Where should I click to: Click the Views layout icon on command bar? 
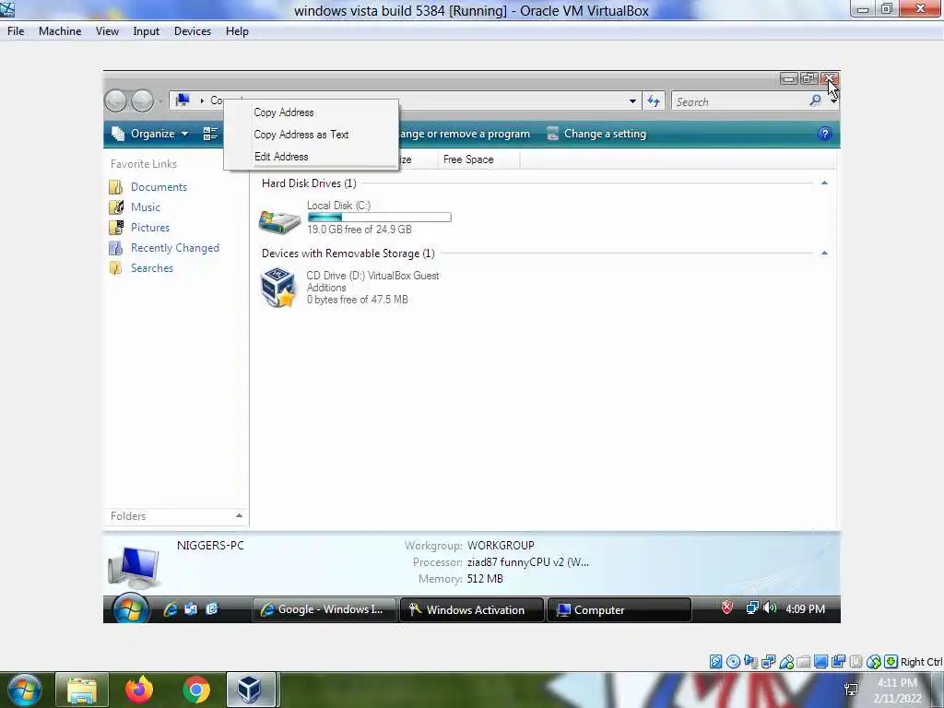pos(210,134)
